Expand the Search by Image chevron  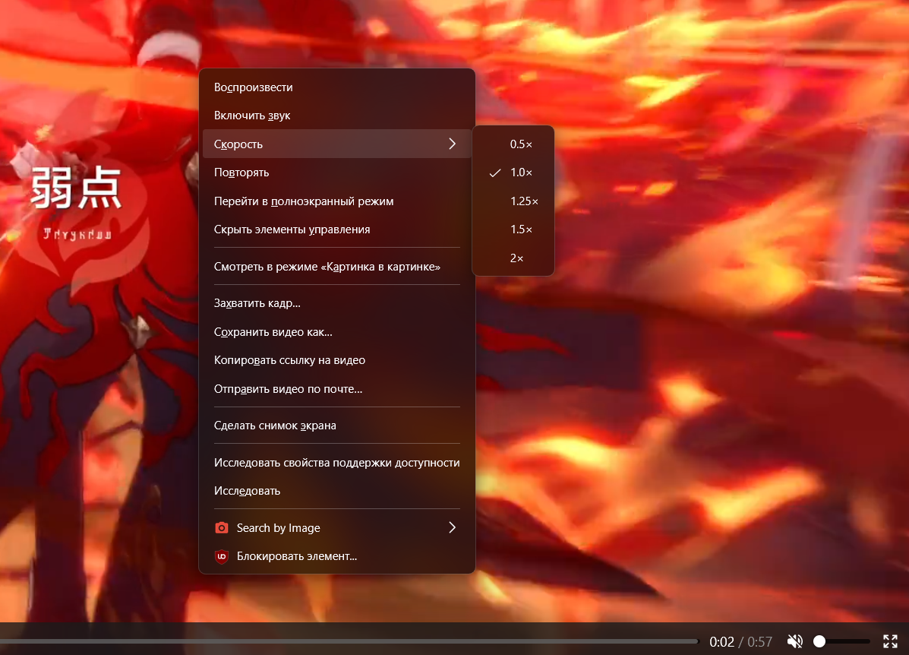tap(452, 527)
